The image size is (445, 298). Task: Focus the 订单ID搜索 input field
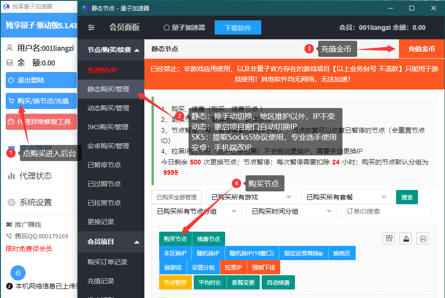click(387, 211)
